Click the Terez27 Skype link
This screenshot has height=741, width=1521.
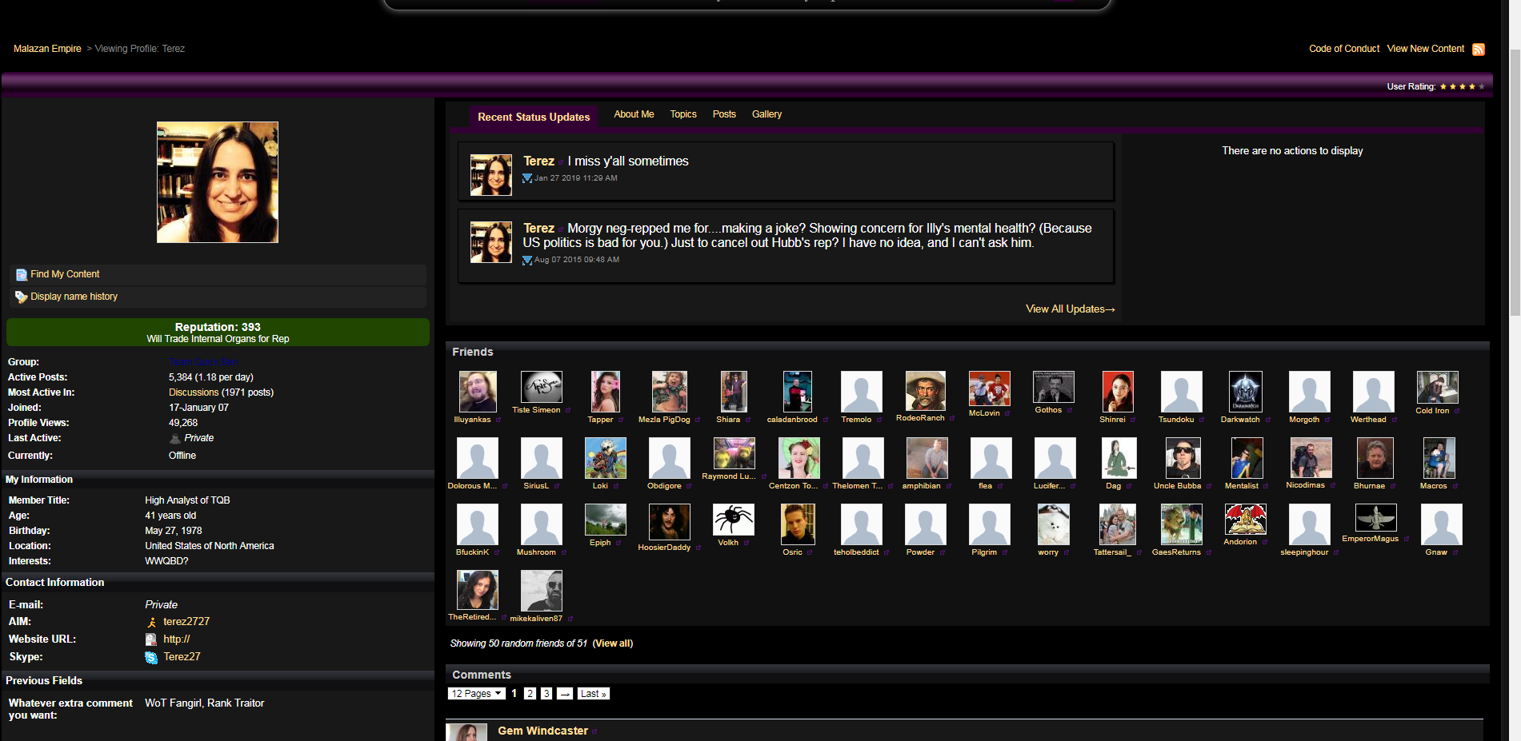[x=182, y=656]
